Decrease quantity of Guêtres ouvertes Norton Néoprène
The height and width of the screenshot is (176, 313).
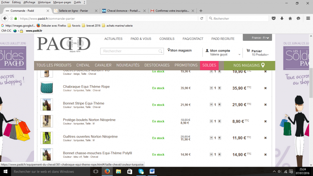coord(211,138)
